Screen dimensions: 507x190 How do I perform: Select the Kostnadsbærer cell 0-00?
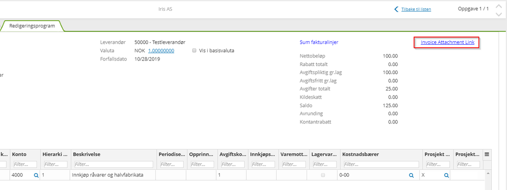tap(345, 175)
